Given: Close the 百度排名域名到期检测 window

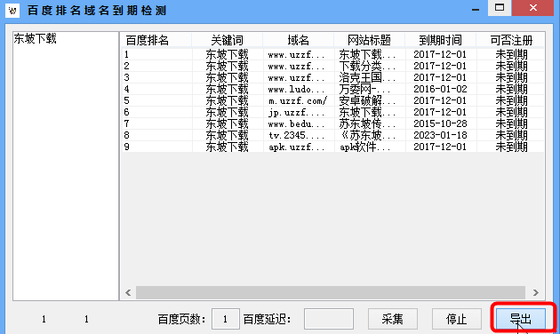Looking at the screenshot, I should [532, 7].
